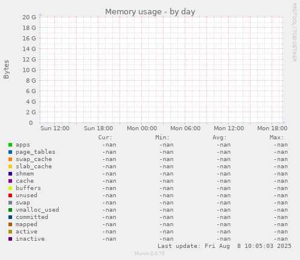Viewport: 300px width, 260px height.
Task: Click the navy committed legend swatch
Action: 10,217
